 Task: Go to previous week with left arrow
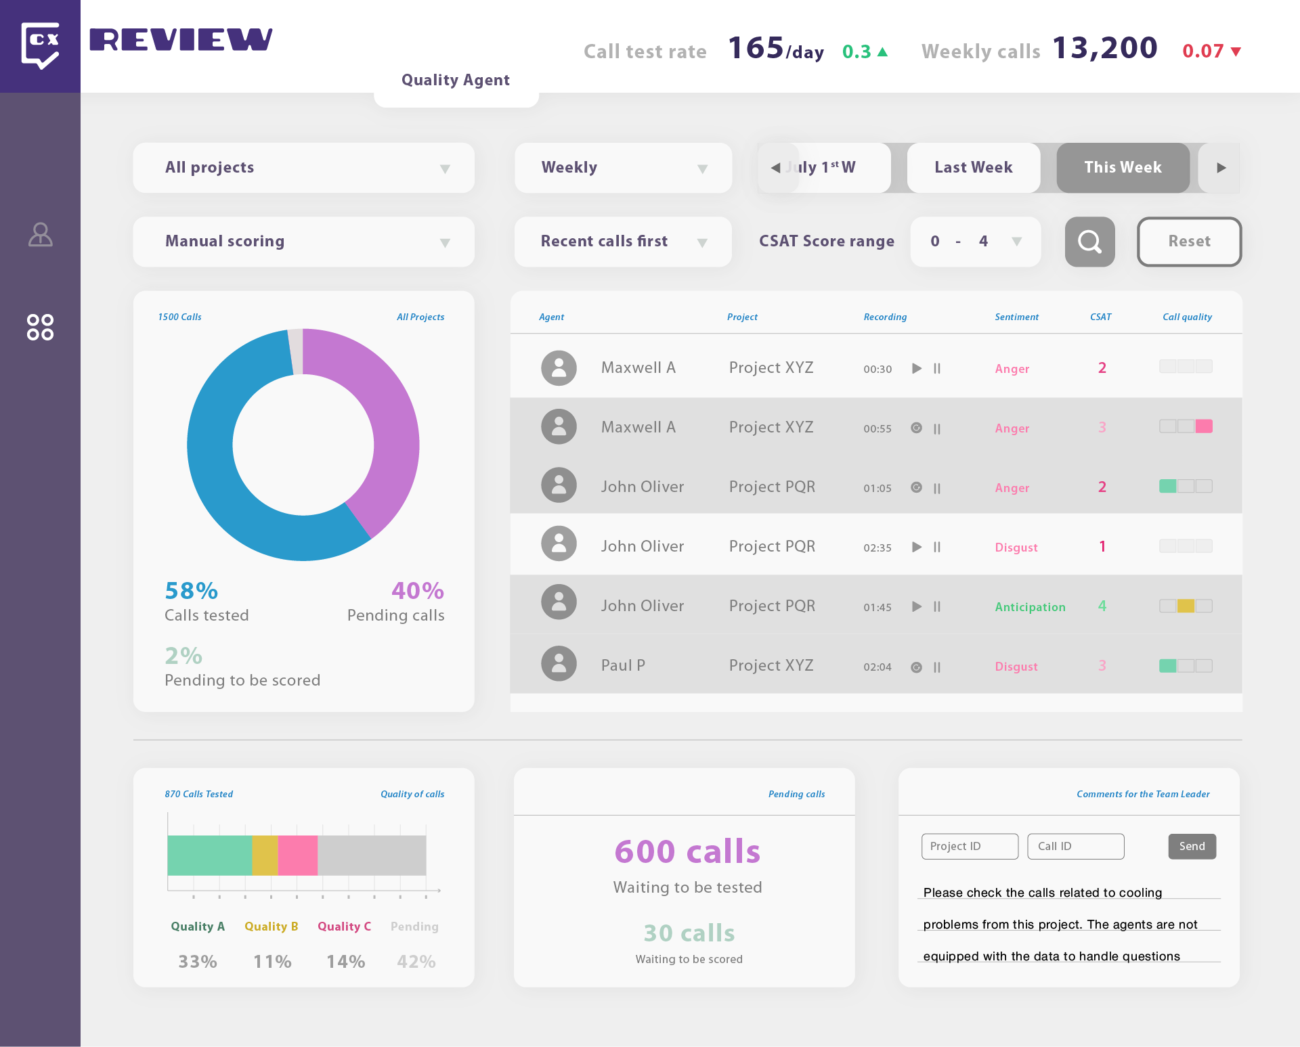[x=775, y=168]
